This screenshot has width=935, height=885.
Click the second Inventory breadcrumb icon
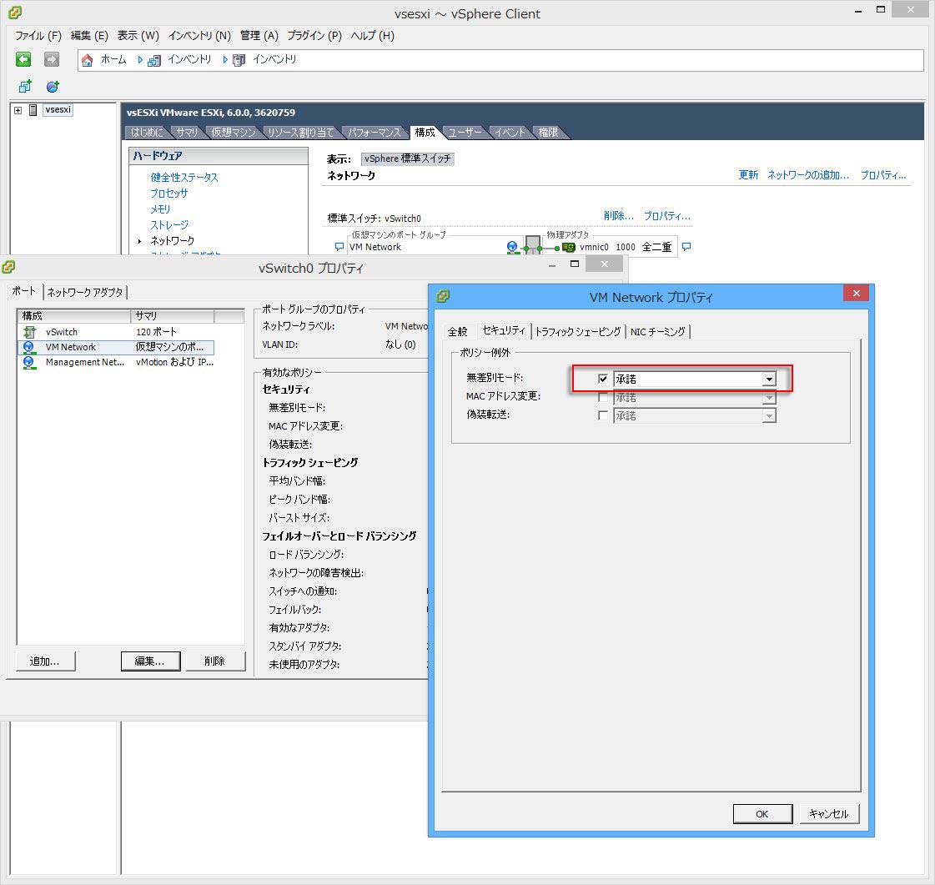(239, 60)
